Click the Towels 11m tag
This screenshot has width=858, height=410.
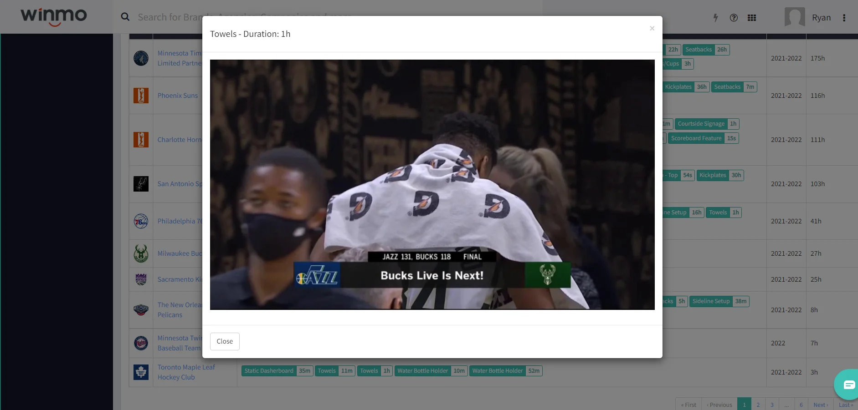click(x=335, y=371)
